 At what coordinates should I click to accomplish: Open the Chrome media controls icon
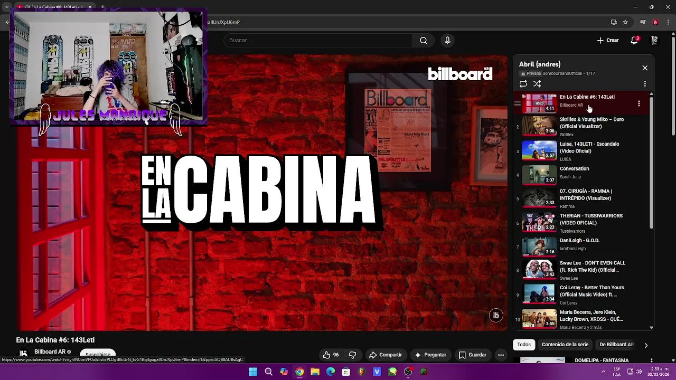click(x=643, y=22)
